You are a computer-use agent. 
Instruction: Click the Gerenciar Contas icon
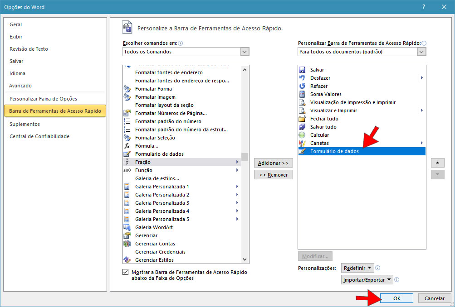(x=127, y=244)
